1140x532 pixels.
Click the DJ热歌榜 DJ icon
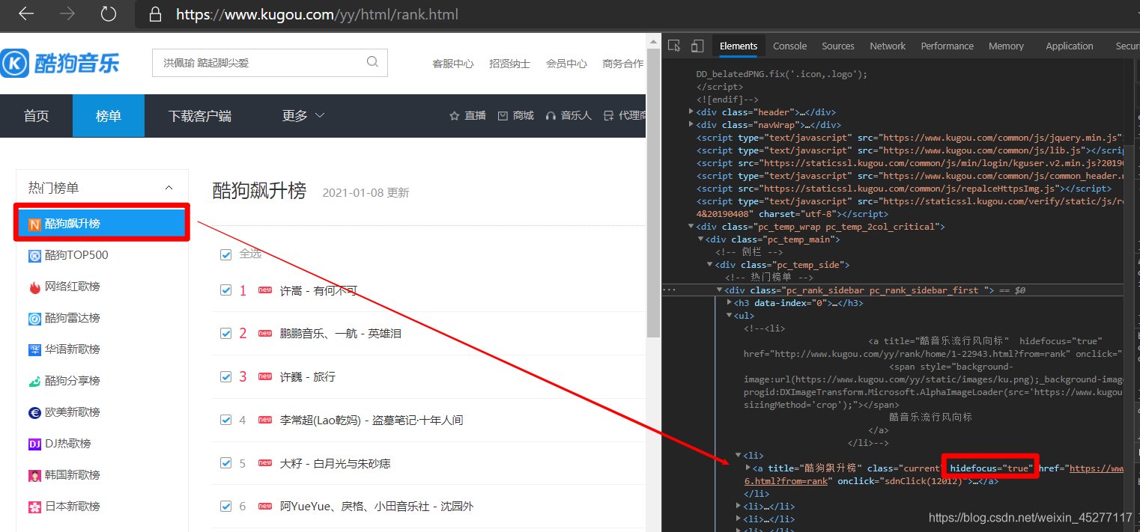(34, 444)
